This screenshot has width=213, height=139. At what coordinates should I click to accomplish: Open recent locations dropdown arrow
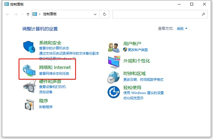tap(22, 14)
